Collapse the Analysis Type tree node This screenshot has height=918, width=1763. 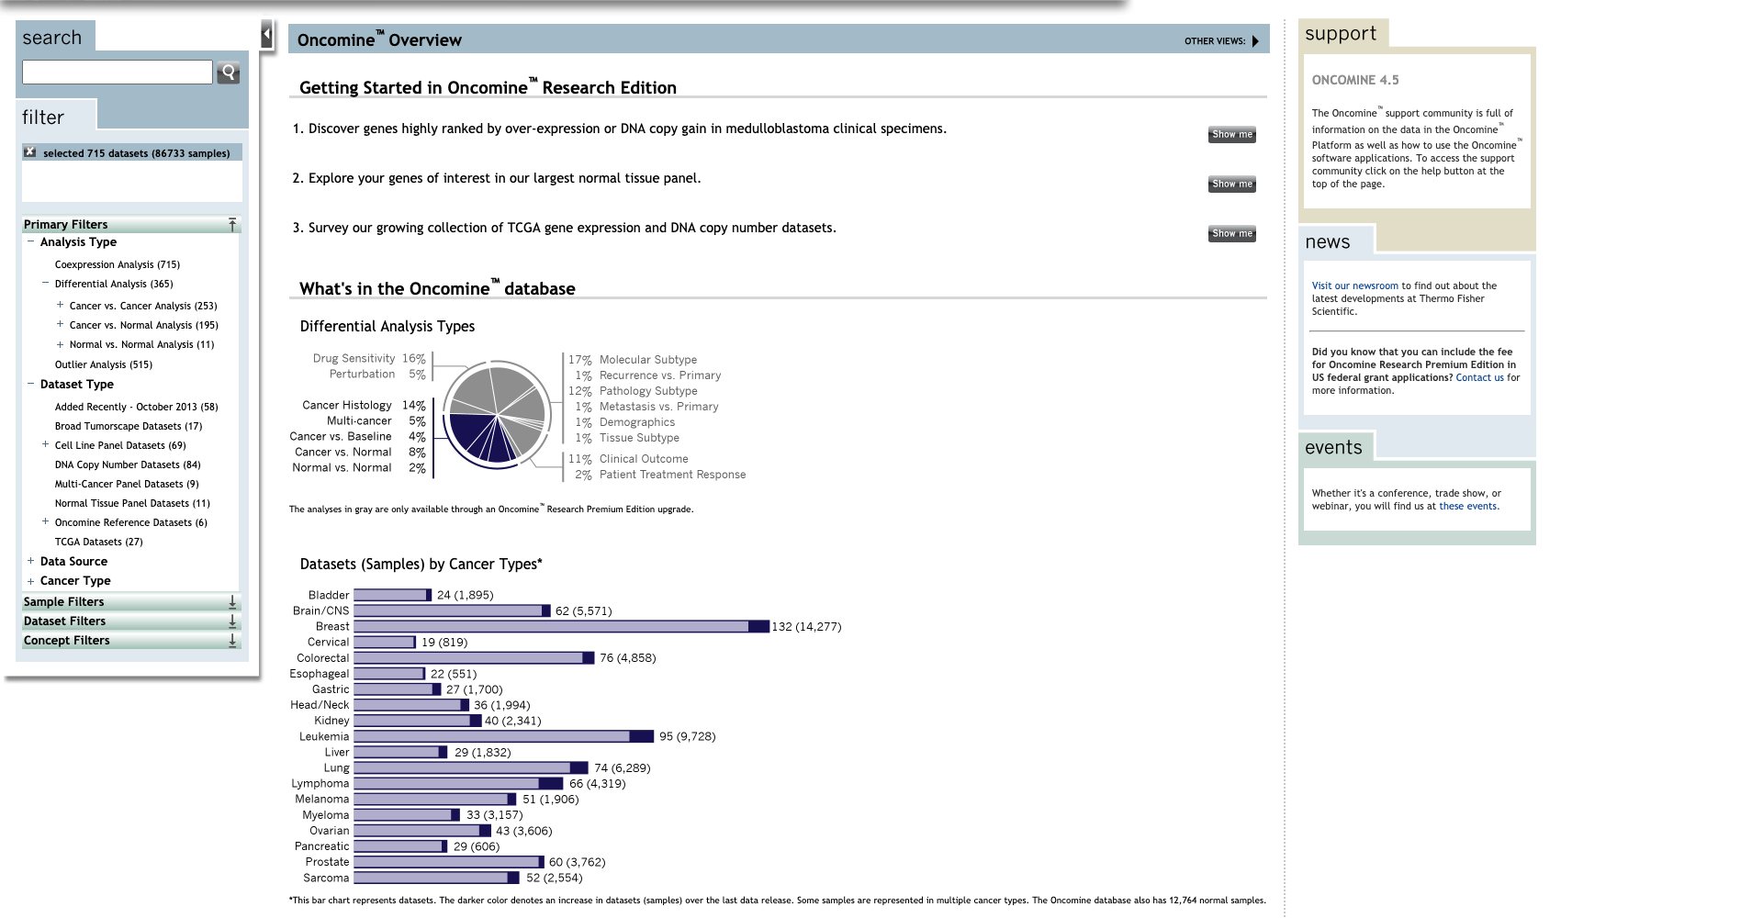(30, 241)
